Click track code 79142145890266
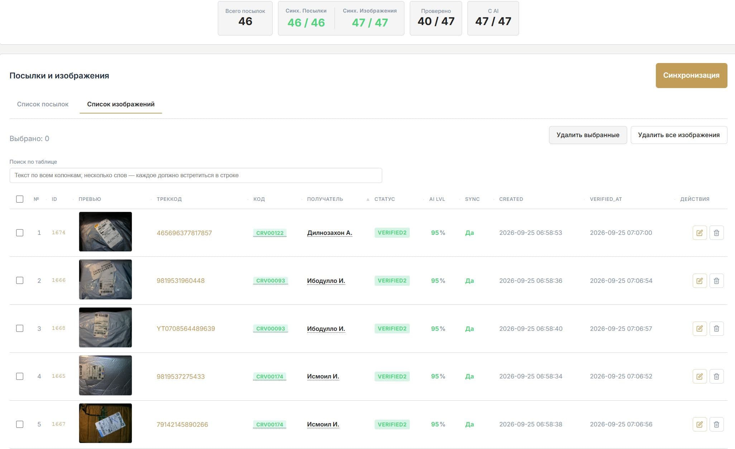Viewport: 735px width, 449px height. tap(182, 425)
